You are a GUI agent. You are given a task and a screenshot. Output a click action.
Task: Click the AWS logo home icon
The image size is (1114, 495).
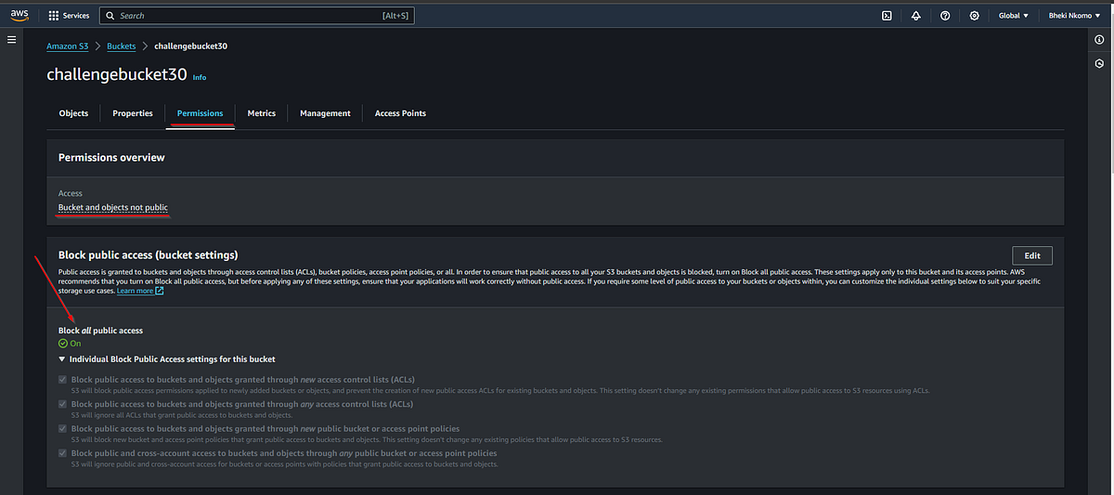[x=19, y=16]
